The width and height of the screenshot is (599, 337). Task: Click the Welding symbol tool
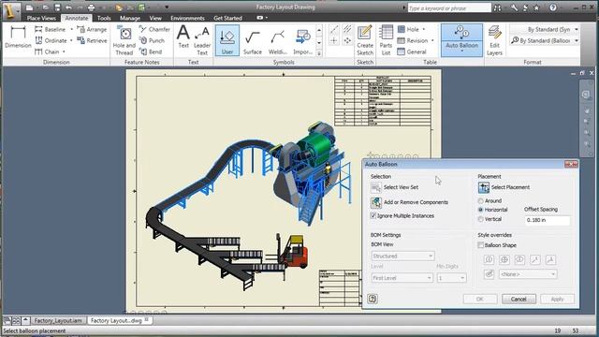point(278,40)
